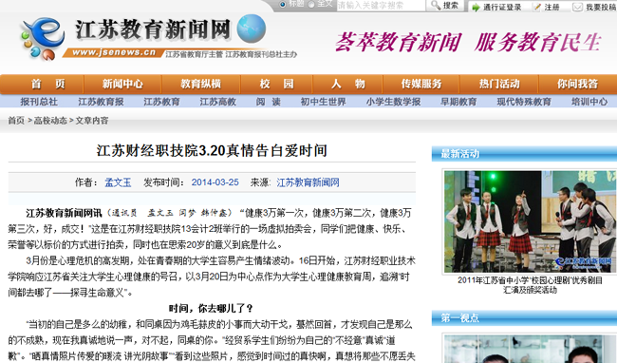Open the 江苏教育报 sub-navigation link
The width and height of the screenshot is (617, 363).
pos(101,102)
